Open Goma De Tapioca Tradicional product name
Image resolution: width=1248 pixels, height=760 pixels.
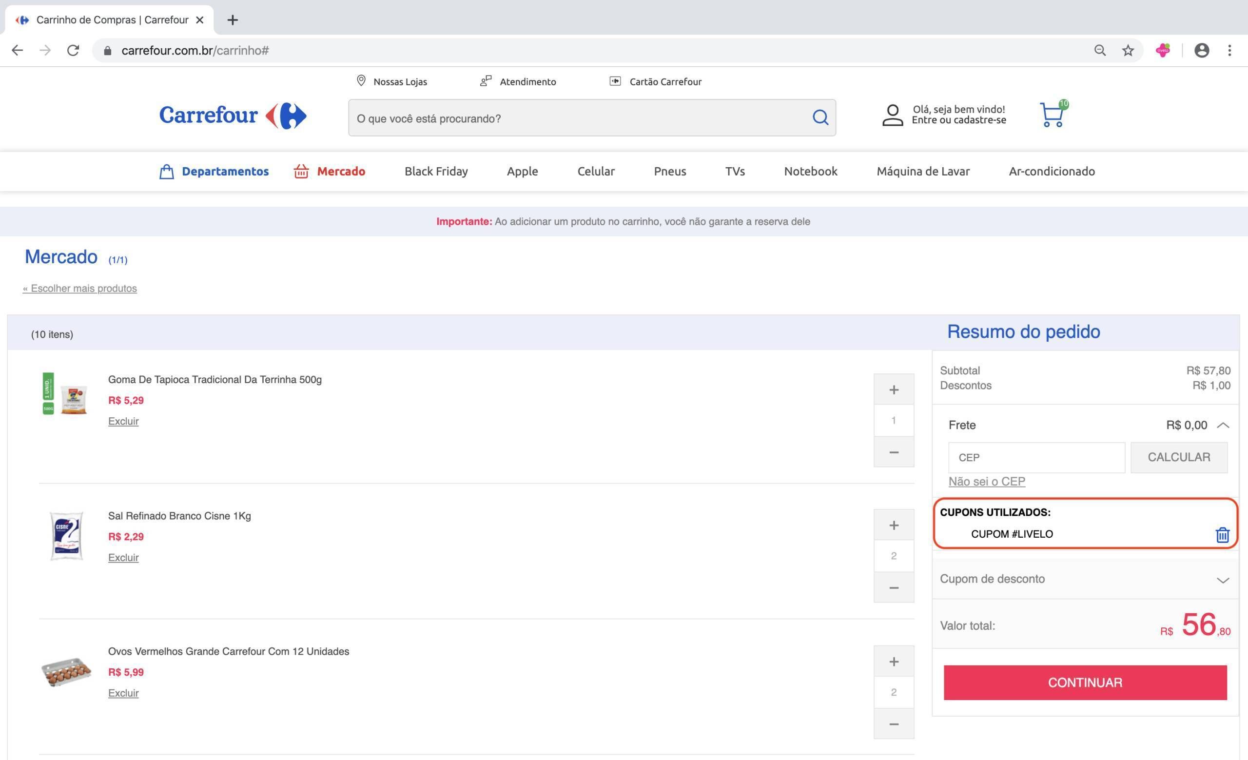tap(215, 379)
